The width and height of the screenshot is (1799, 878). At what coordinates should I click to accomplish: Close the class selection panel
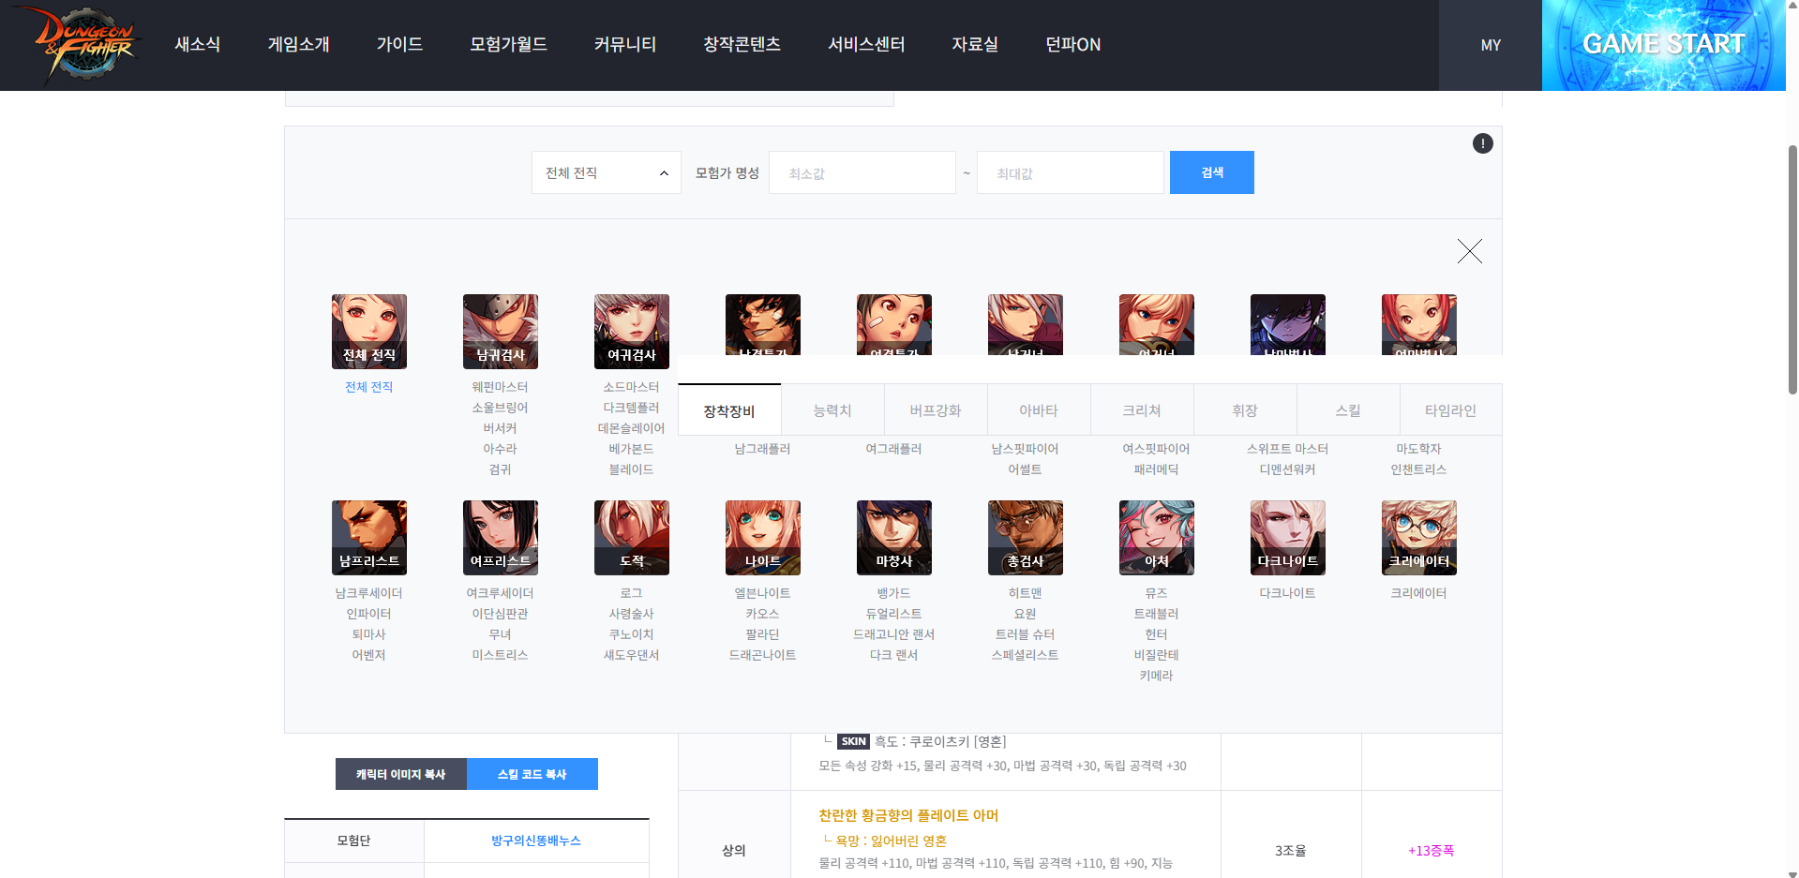(x=1469, y=251)
